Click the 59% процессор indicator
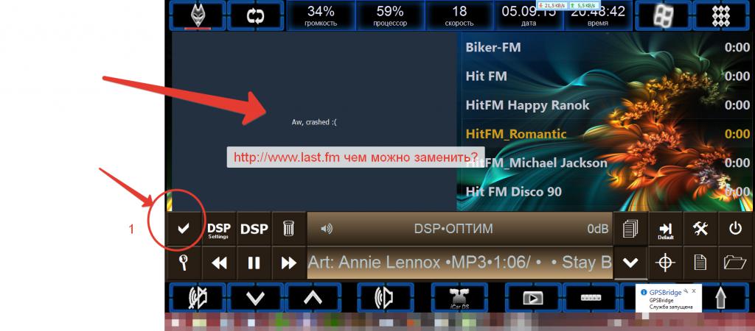 pos(391,15)
